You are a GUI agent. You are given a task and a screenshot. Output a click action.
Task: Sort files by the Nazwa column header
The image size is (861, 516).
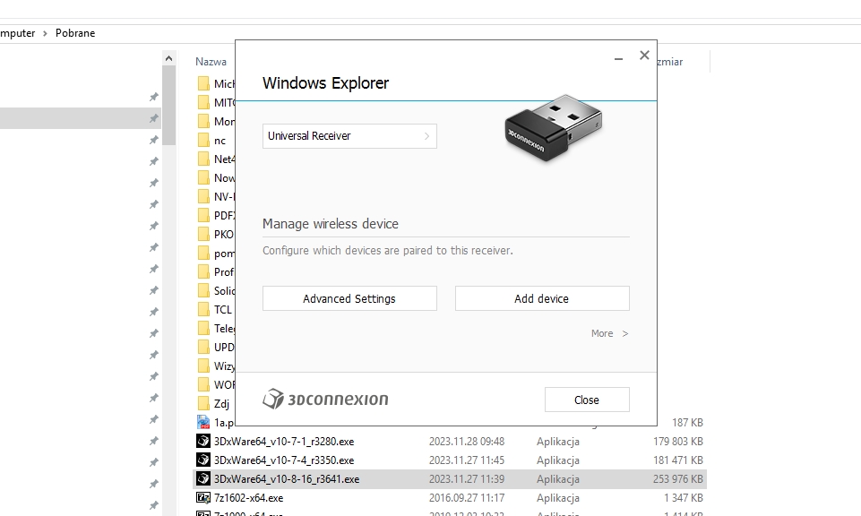pyautogui.click(x=211, y=62)
